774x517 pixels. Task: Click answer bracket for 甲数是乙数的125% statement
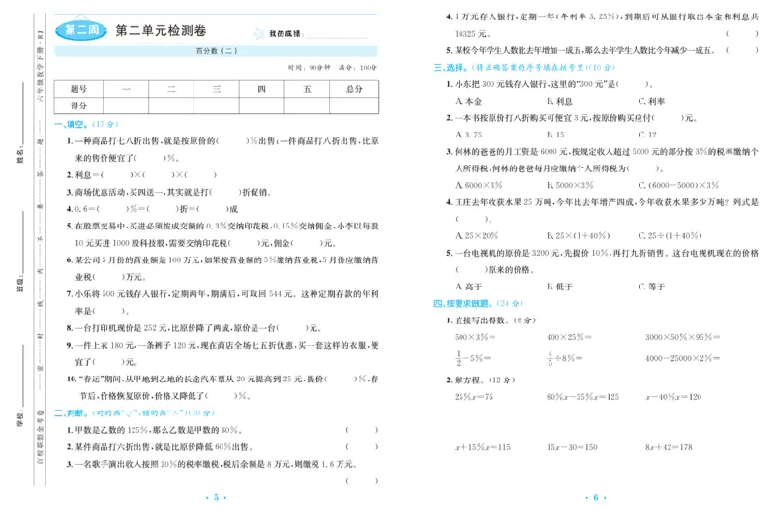click(x=362, y=430)
